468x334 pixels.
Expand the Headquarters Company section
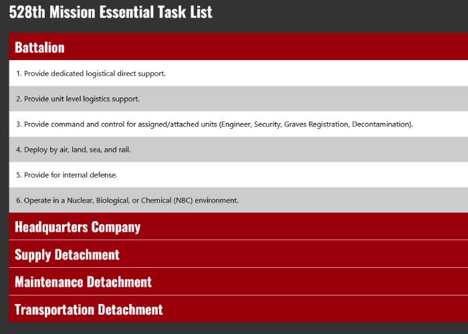tap(78, 227)
